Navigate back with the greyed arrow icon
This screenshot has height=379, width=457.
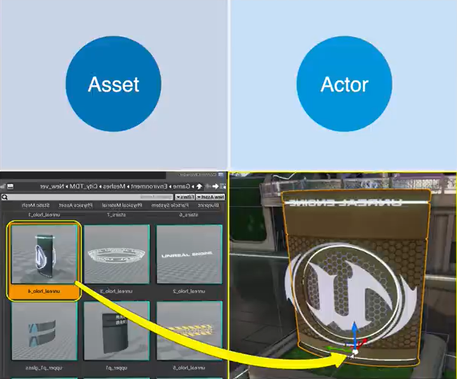[207, 186]
